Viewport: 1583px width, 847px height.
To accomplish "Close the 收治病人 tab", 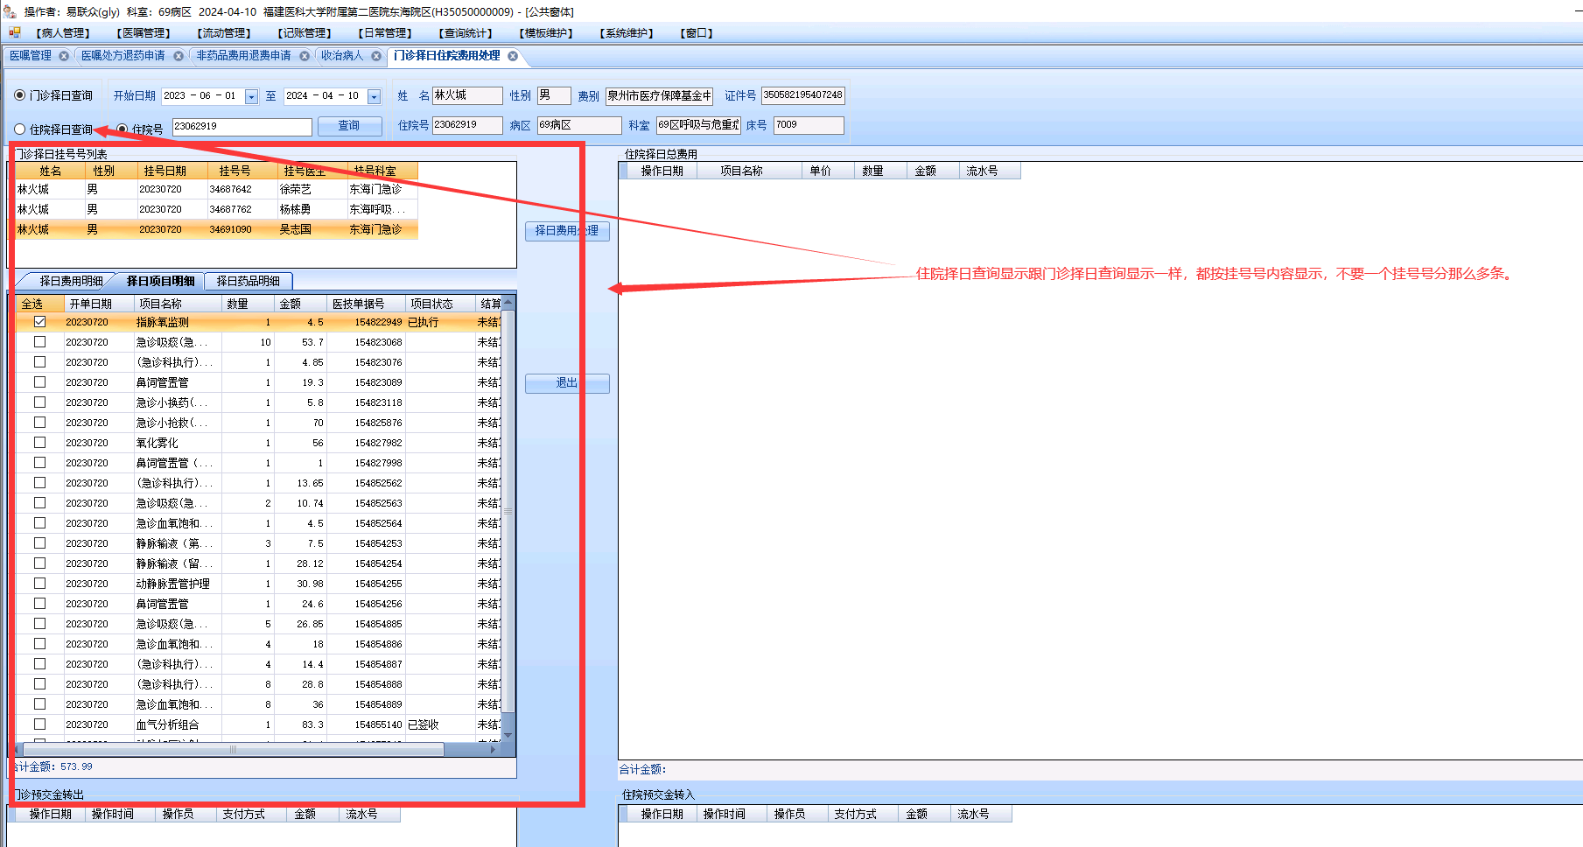I will [x=376, y=56].
